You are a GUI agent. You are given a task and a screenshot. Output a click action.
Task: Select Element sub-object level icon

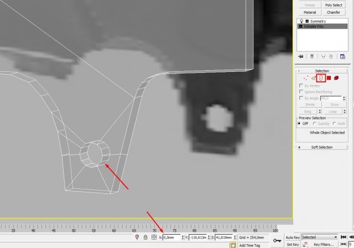point(336,78)
